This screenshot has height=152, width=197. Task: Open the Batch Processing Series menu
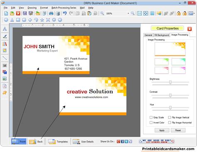tap(64, 8)
